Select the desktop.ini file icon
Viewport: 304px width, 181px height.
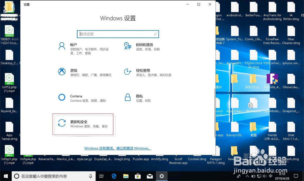(253, 105)
